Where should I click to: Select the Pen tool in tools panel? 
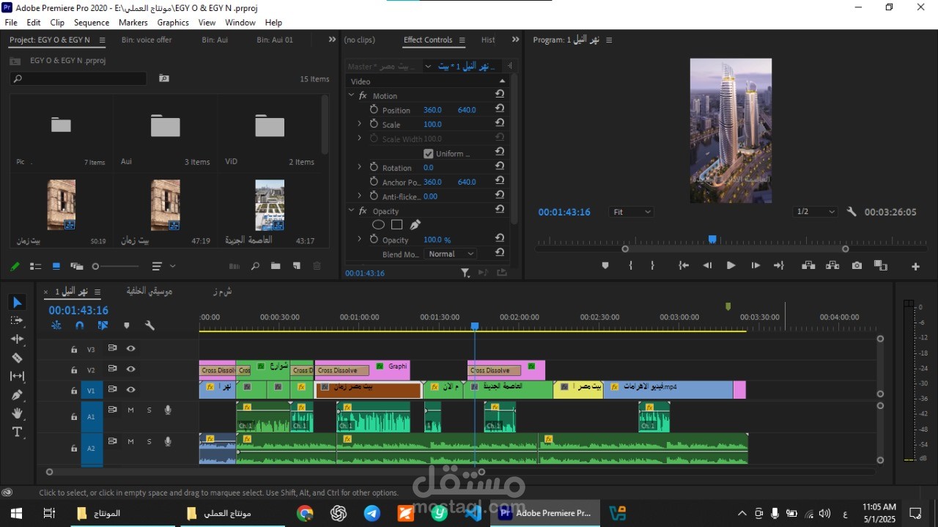17,394
